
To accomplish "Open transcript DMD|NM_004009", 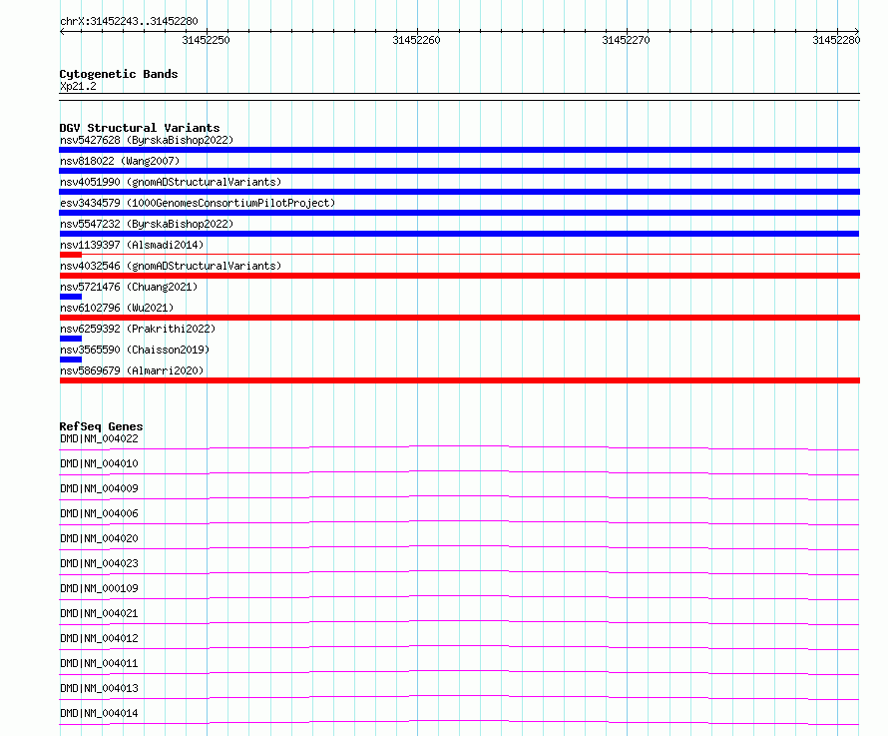I will tap(99, 488).
